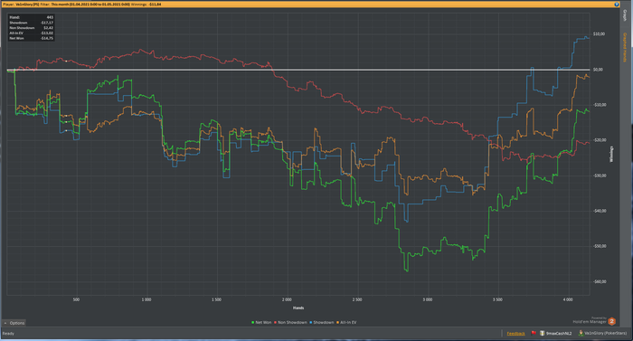Click the Net Won value -$14,75

point(47,38)
